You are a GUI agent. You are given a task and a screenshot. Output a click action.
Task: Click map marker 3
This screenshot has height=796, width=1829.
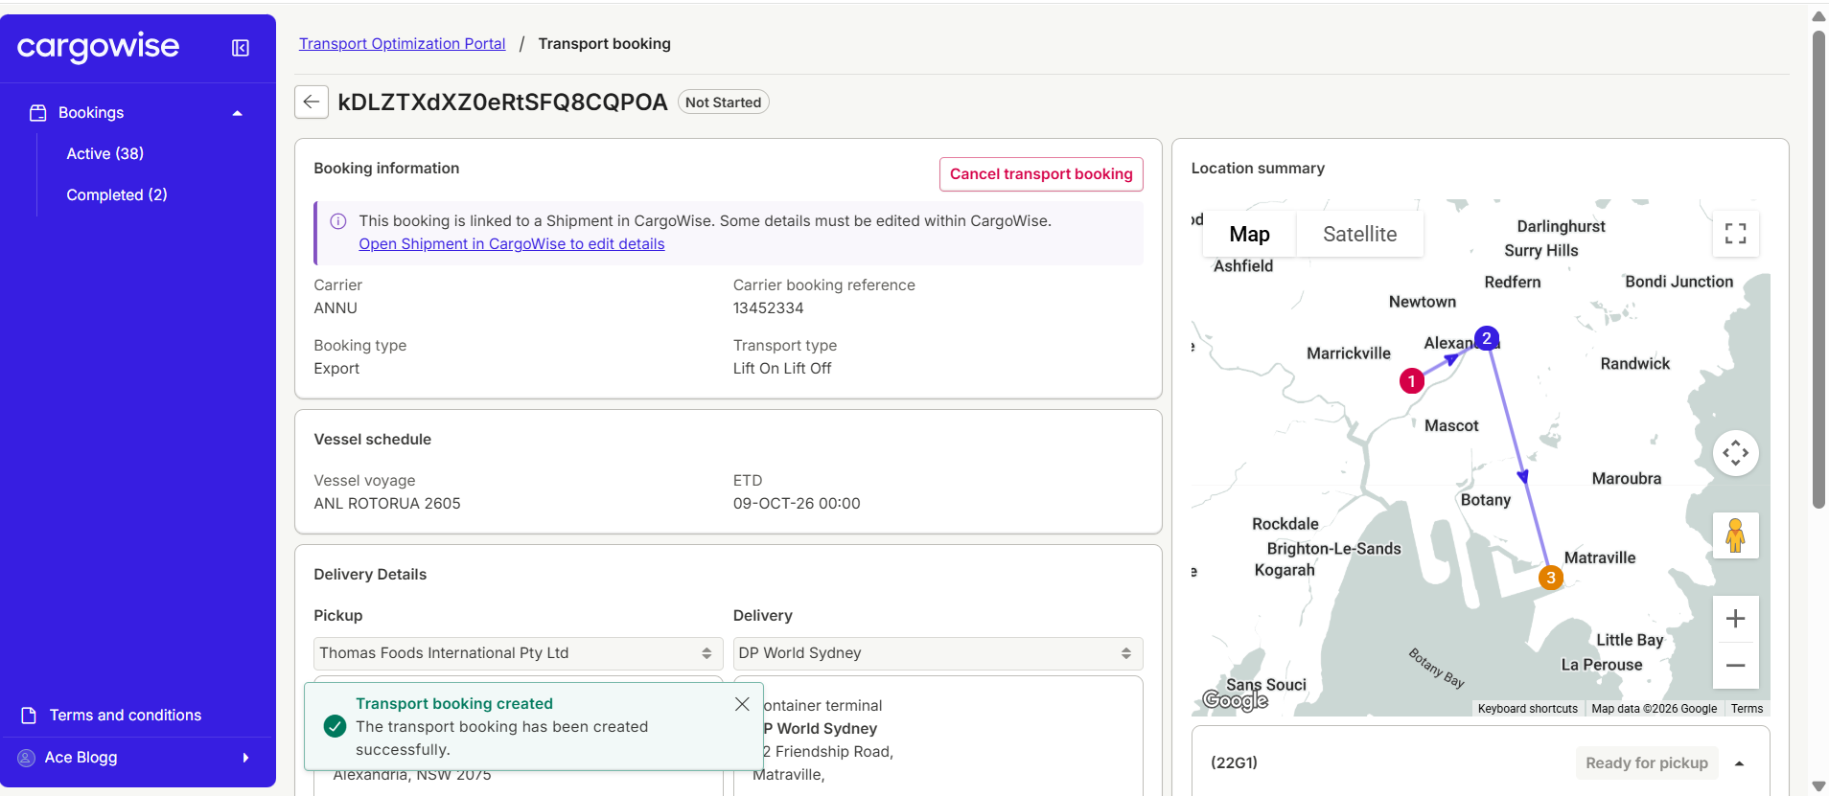click(x=1551, y=578)
